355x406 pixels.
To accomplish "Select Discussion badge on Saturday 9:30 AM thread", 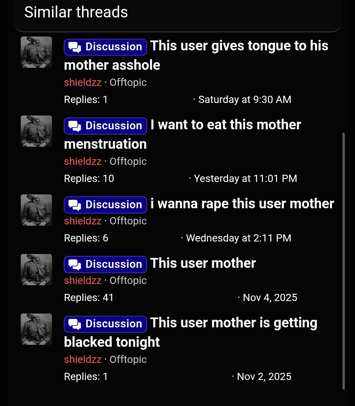I will click(x=105, y=47).
